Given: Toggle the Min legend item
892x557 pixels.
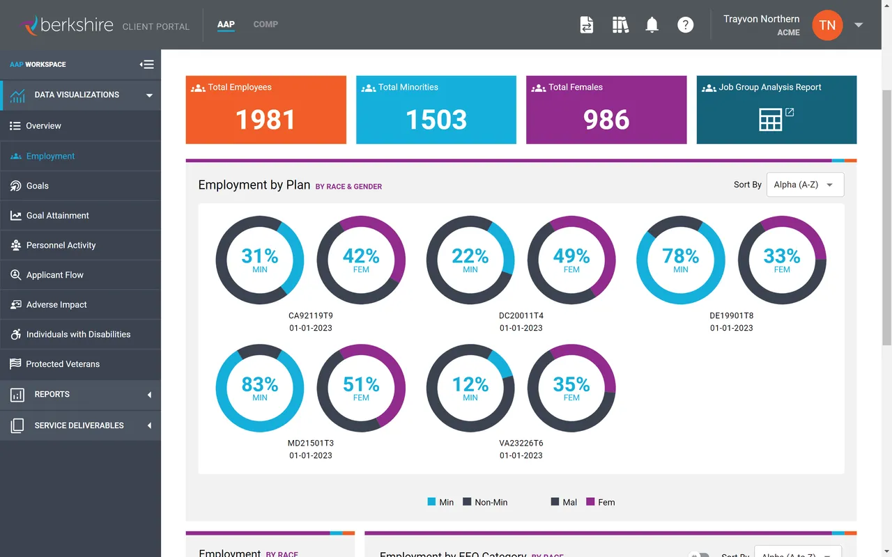Looking at the screenshot, I should pos(441,501).
